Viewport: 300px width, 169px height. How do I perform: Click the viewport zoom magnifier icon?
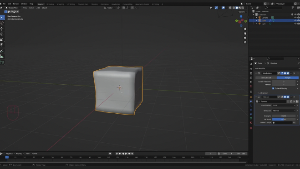(245, 29)
